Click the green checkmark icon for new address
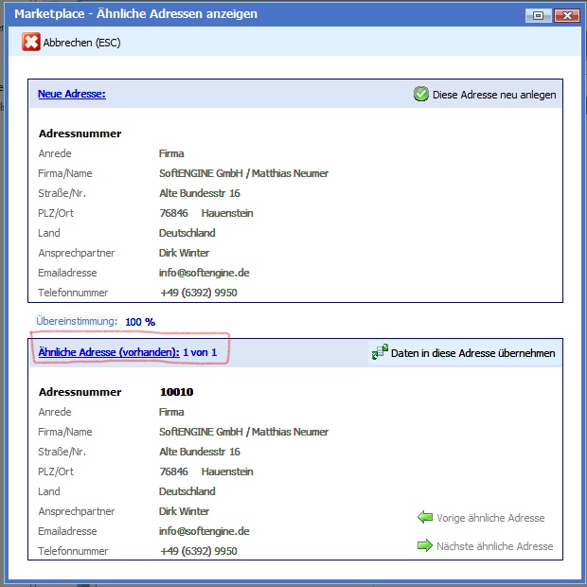This screenshot has height=587, width=587. coord(421,94)
